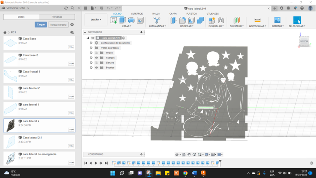Expand Configuración del documento node

tap(91, 43)
